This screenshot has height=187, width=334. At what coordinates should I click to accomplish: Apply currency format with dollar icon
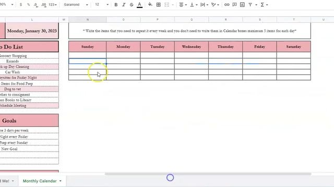(x=21, y=5)
